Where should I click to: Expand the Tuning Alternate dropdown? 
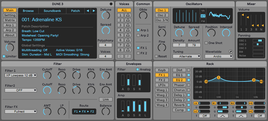(187, 56)
